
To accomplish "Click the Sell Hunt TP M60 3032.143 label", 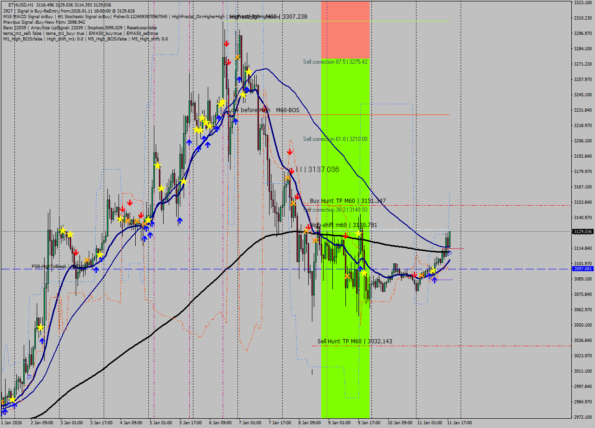I will tap(354, 341).
